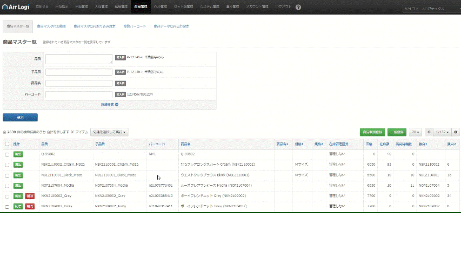Click the green edit button for Q-99802
Screen dimensions: 461x259
(18, 154)
